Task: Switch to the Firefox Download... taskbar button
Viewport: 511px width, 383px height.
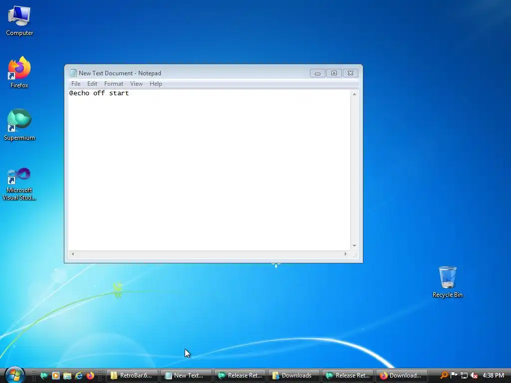Action: pos(401,376)
